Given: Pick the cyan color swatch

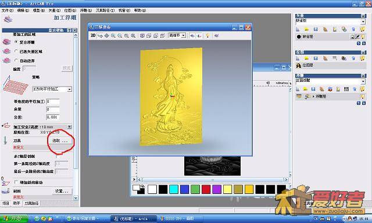Looking at the screenshot, I should click(x=174, y=189).
